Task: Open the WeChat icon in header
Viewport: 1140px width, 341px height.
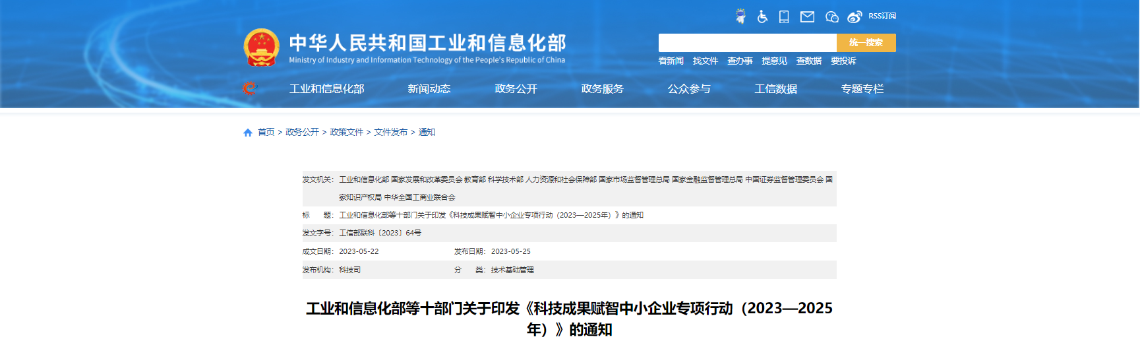Action: 831,16
